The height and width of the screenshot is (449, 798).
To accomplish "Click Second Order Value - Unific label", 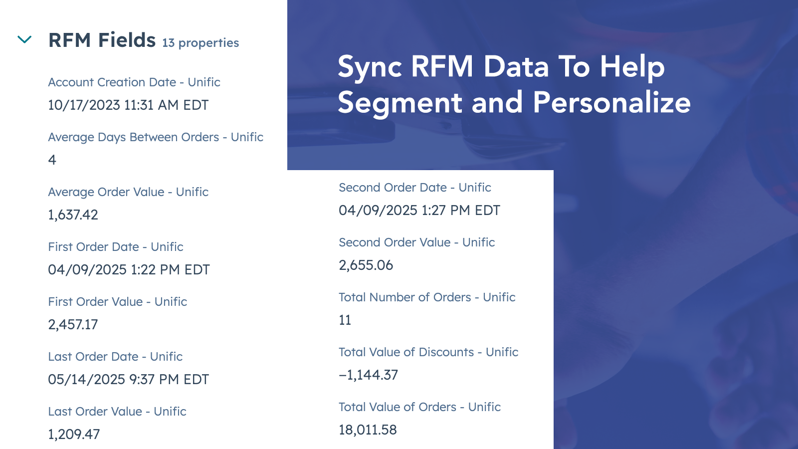I will [x=417, y=242].
